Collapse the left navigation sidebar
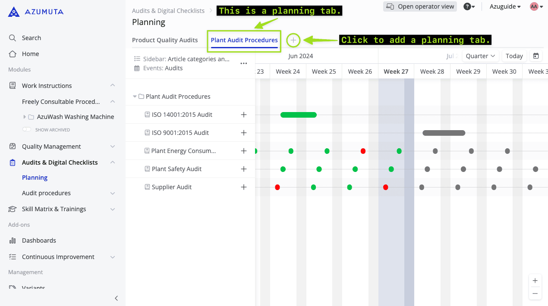This screenshot has width=548, height=306. click(x=116, y=298)
